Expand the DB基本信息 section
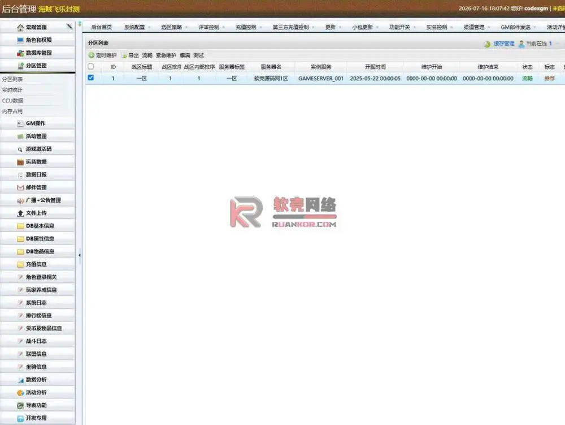 tap(38, 226)
